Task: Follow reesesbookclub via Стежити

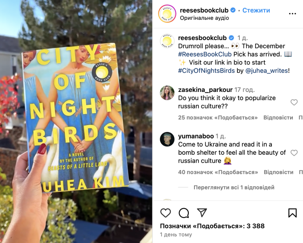Action: pos(256,10)
